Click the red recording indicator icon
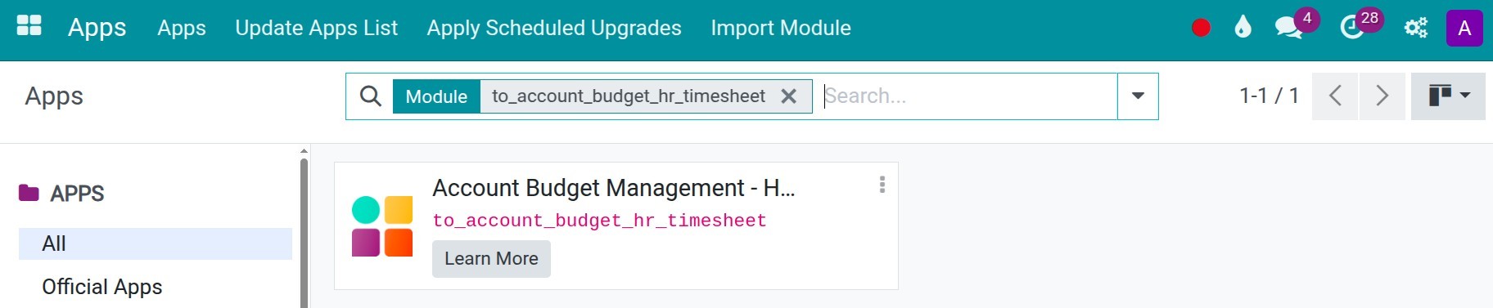Viewport: 1493px width, 308px height. click(x=1201, y=29)
